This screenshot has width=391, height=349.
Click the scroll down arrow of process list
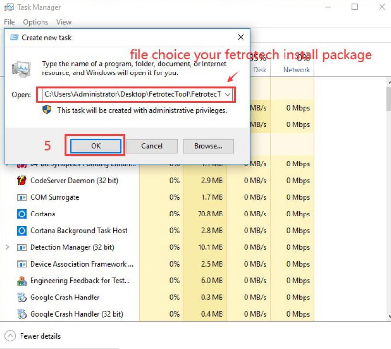[389, 317]
